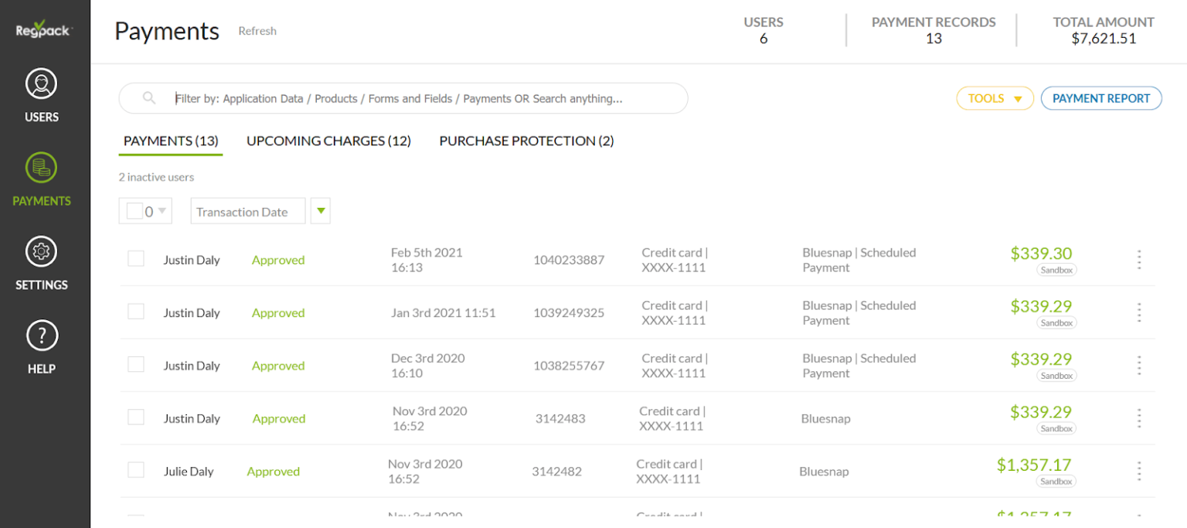Expand the Tools dropdown
Viewport: 1187px width, 528px height.
[x=995, y=98]
